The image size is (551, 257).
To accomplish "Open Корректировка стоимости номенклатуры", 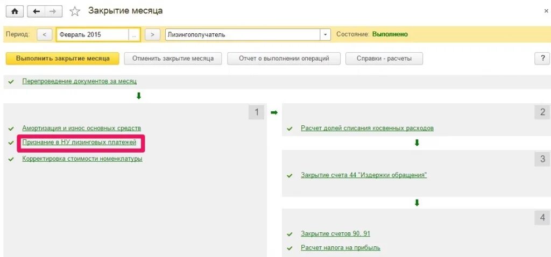I will pos(82,159).
